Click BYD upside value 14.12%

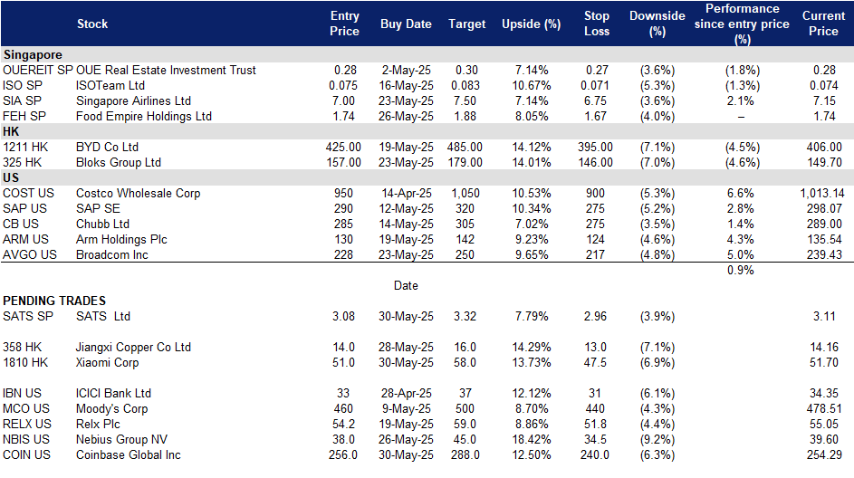point(531,147)
